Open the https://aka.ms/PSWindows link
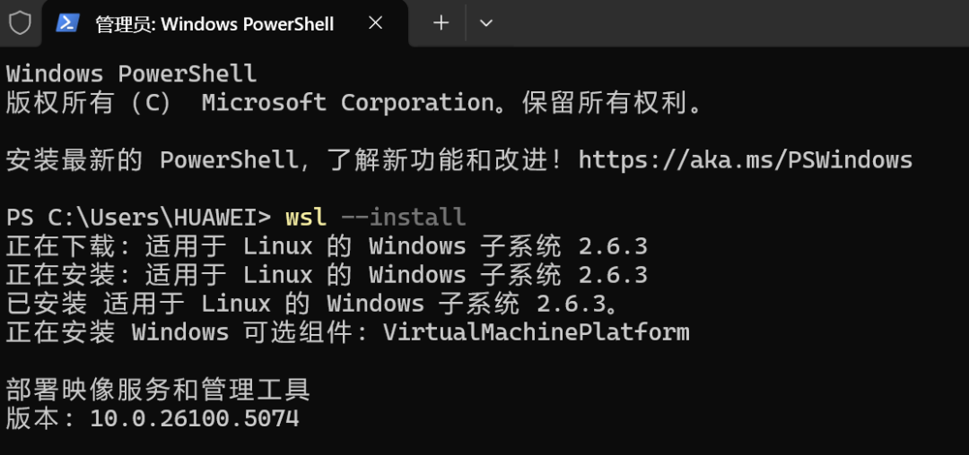969x455 pixels. point(745,160)
